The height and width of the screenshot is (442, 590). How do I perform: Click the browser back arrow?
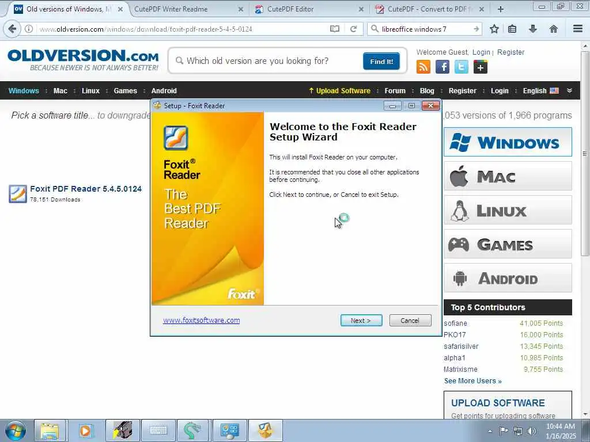coord(12,29)
